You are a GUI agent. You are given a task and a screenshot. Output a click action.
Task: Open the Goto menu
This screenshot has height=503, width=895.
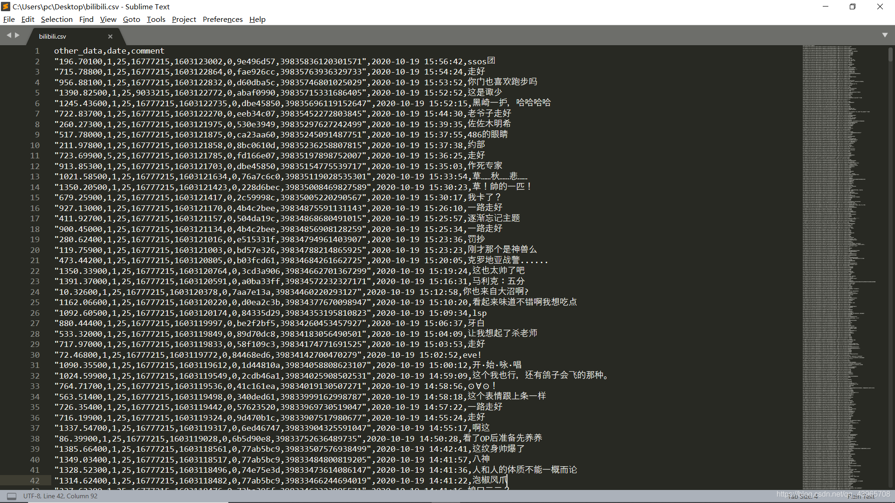[131, 19]
